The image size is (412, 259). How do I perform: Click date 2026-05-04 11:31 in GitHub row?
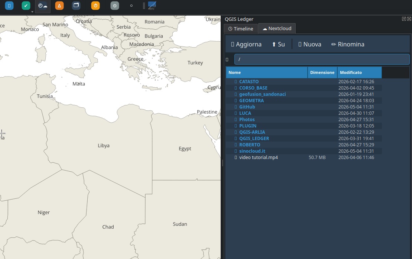point(356,107)
